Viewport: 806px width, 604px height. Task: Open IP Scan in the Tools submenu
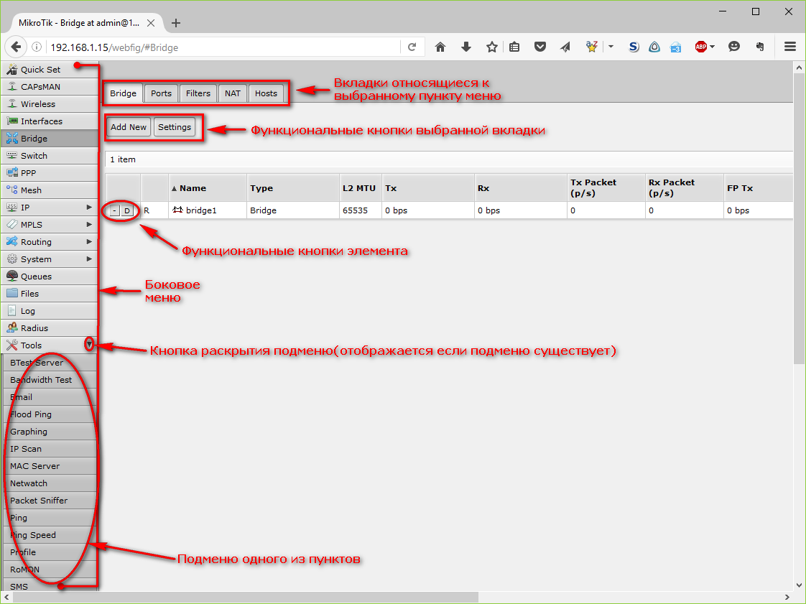pos(50,449)
